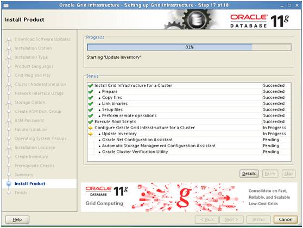The height and width of the screenshot is (228, 303).
Task: Select Installation Type step
Action: pyautogui.click(x=31, y=57)
